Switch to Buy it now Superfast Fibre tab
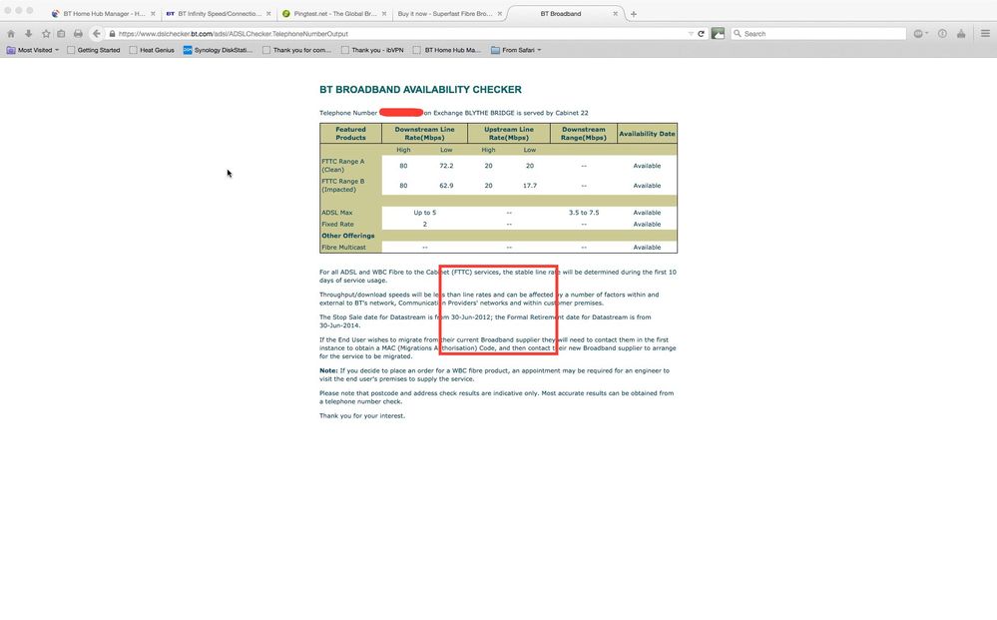The width and height of the screenshot is (997, 620). [449, 13]
